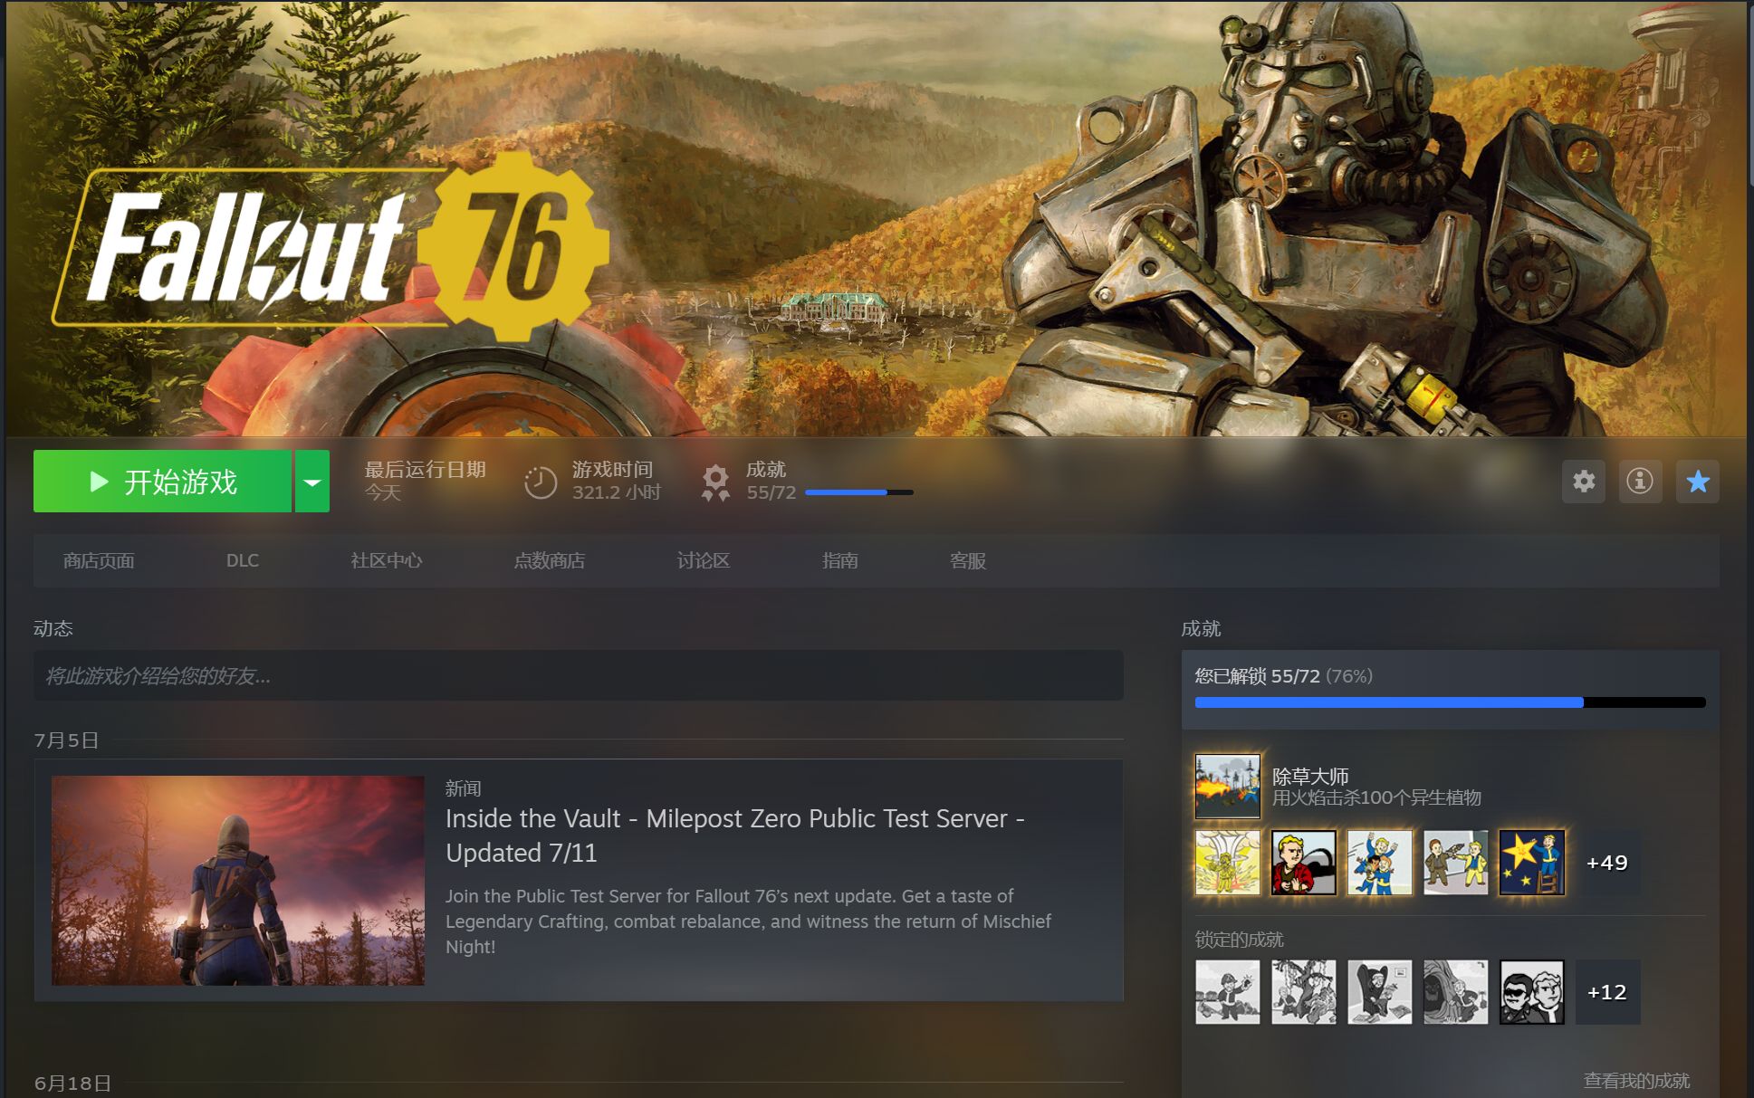Go to 社区中心 tab

(387, 561)
